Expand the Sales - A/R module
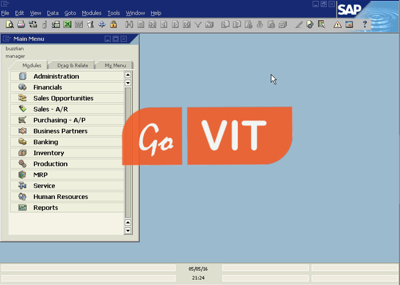Screen dimensions: 400x285 [x=50, y=109]
